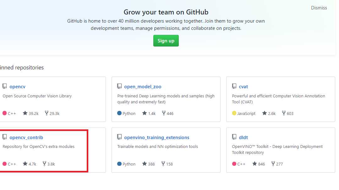Click the star icon showing 1.4k
The width and height of the screenshot is (339, 190).
pos(145,113)
